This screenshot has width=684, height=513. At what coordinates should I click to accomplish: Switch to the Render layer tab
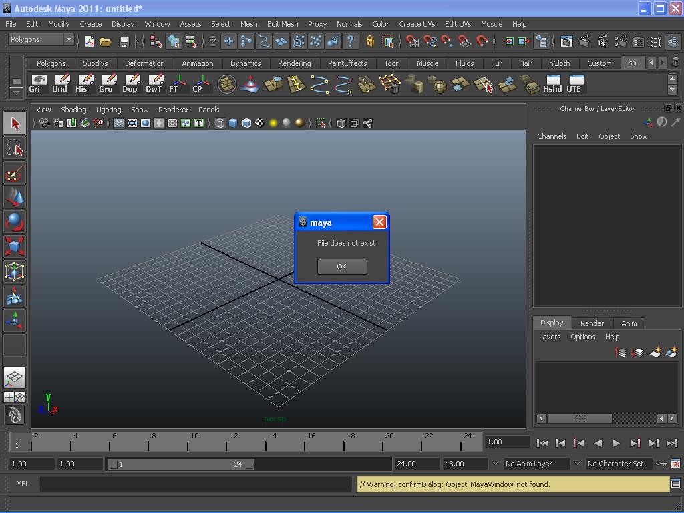pyautogui.click(x=592, y=323)
